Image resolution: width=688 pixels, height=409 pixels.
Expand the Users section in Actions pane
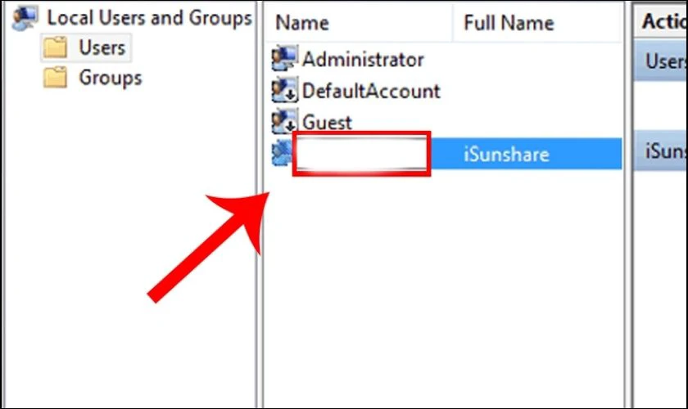pos(660,61)
